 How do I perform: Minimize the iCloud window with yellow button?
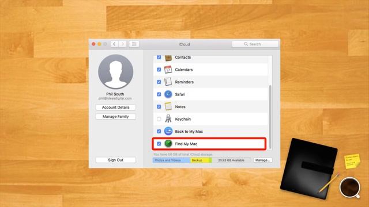(99, 44)
